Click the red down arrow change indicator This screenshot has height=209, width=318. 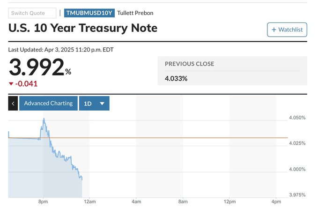click(x=11, y=84)
